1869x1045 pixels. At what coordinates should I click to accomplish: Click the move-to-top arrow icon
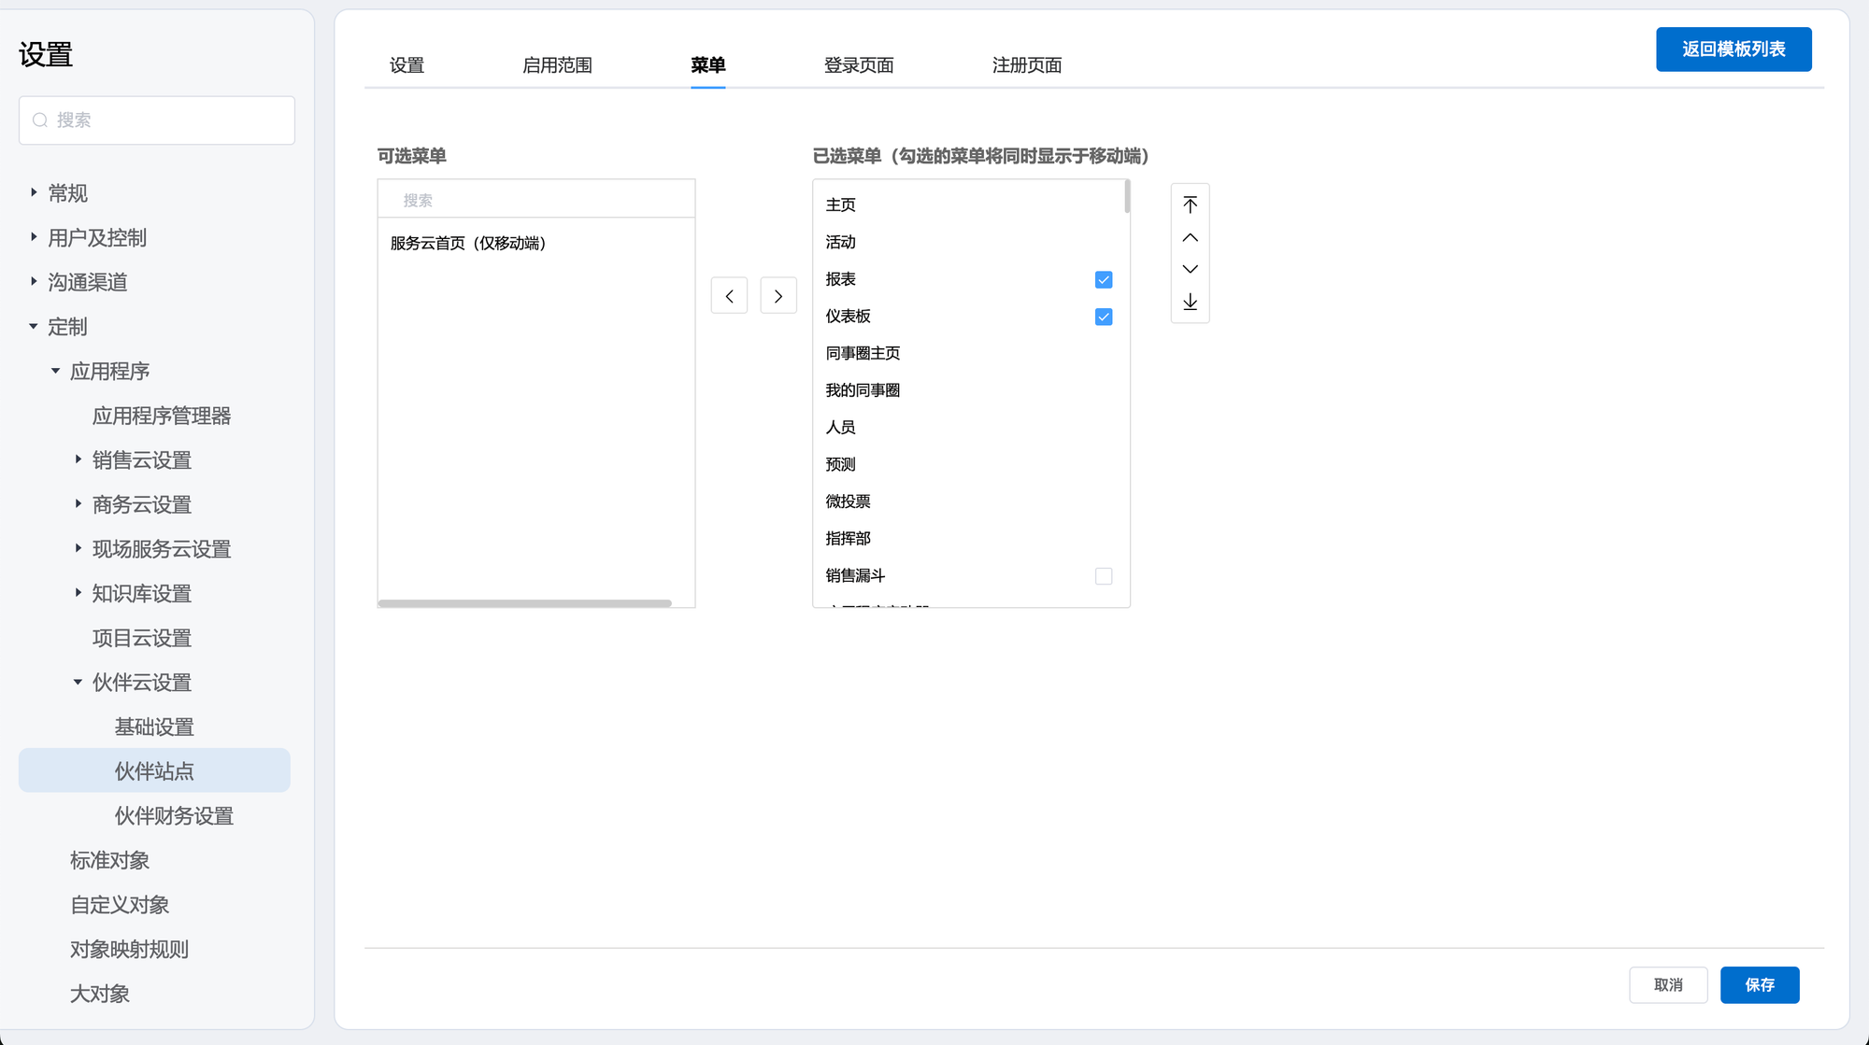tap(1190, 205)
